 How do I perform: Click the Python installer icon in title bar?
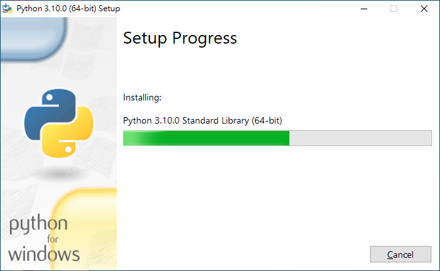click(x=9, y=9)
